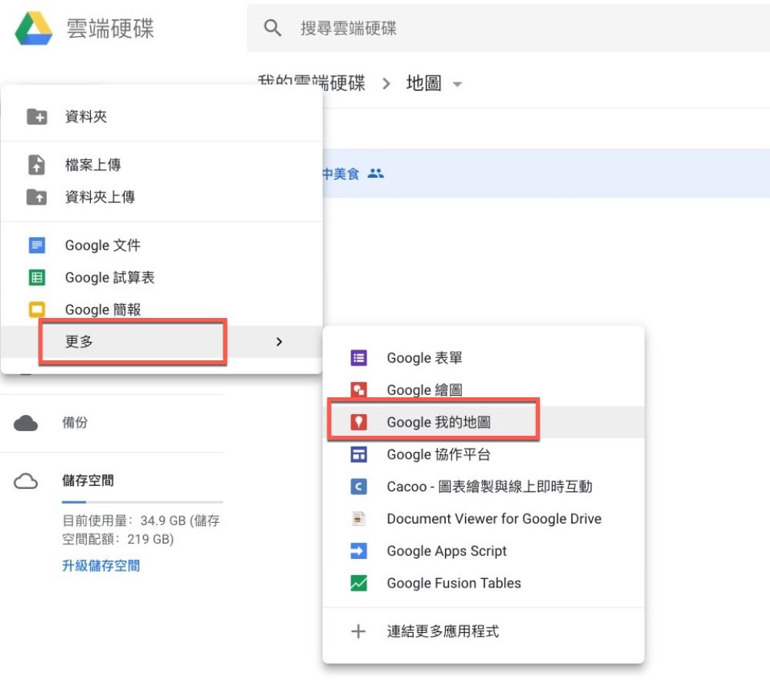
Task: Open 儲存空間 in the sidebar
Action: (x=88, y=480)
